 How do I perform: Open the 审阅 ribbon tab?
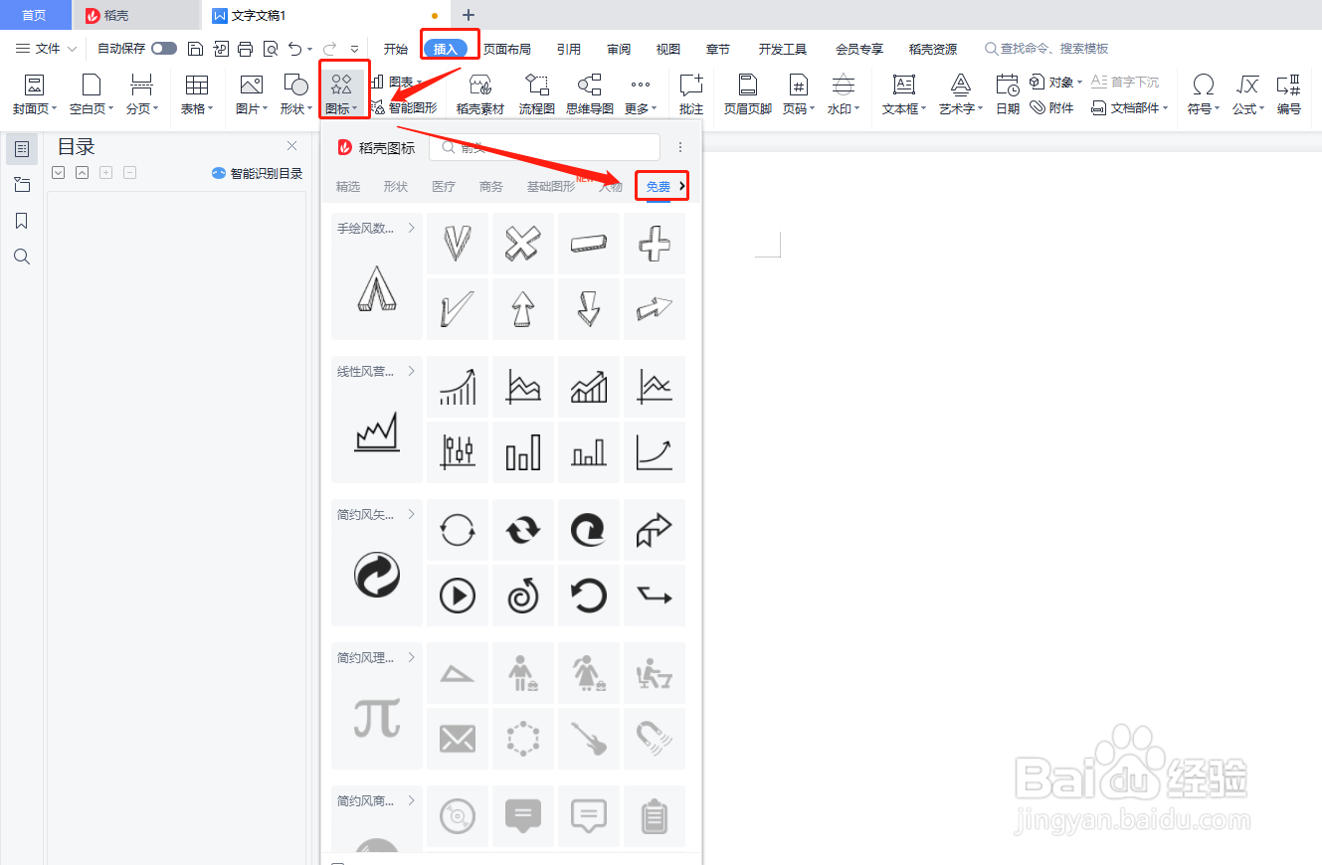(x=619, y=49)
